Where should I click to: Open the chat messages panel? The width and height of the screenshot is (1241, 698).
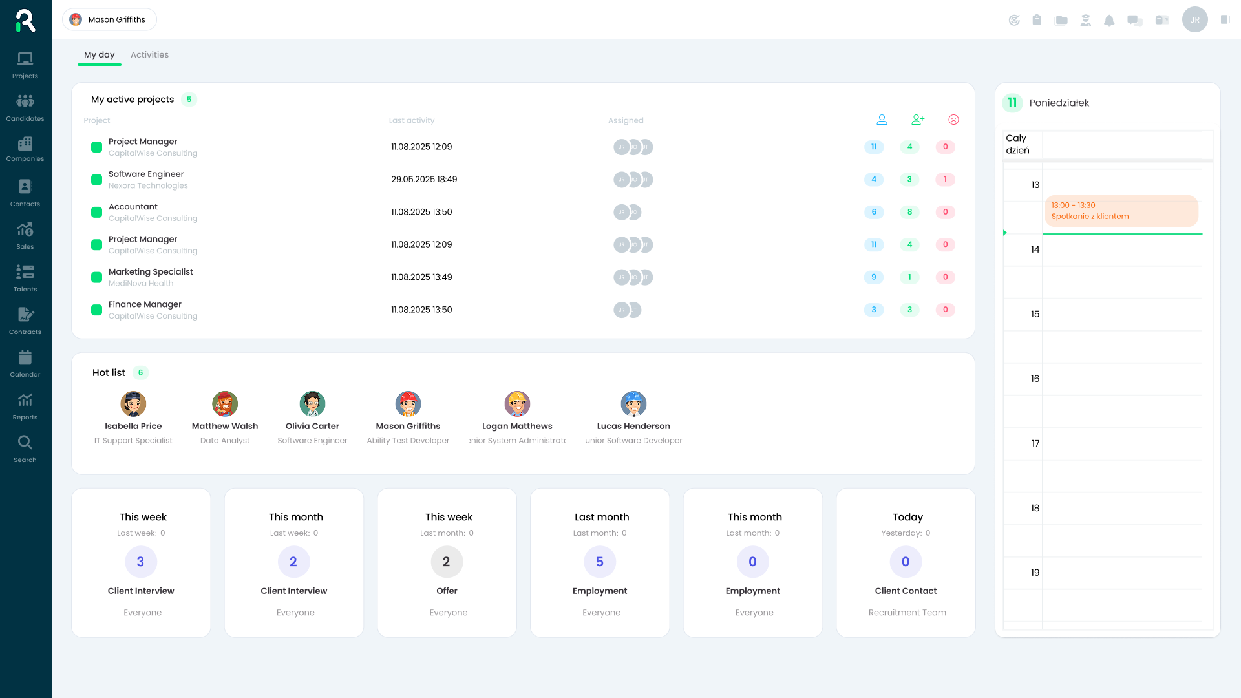click(1134, 20)
